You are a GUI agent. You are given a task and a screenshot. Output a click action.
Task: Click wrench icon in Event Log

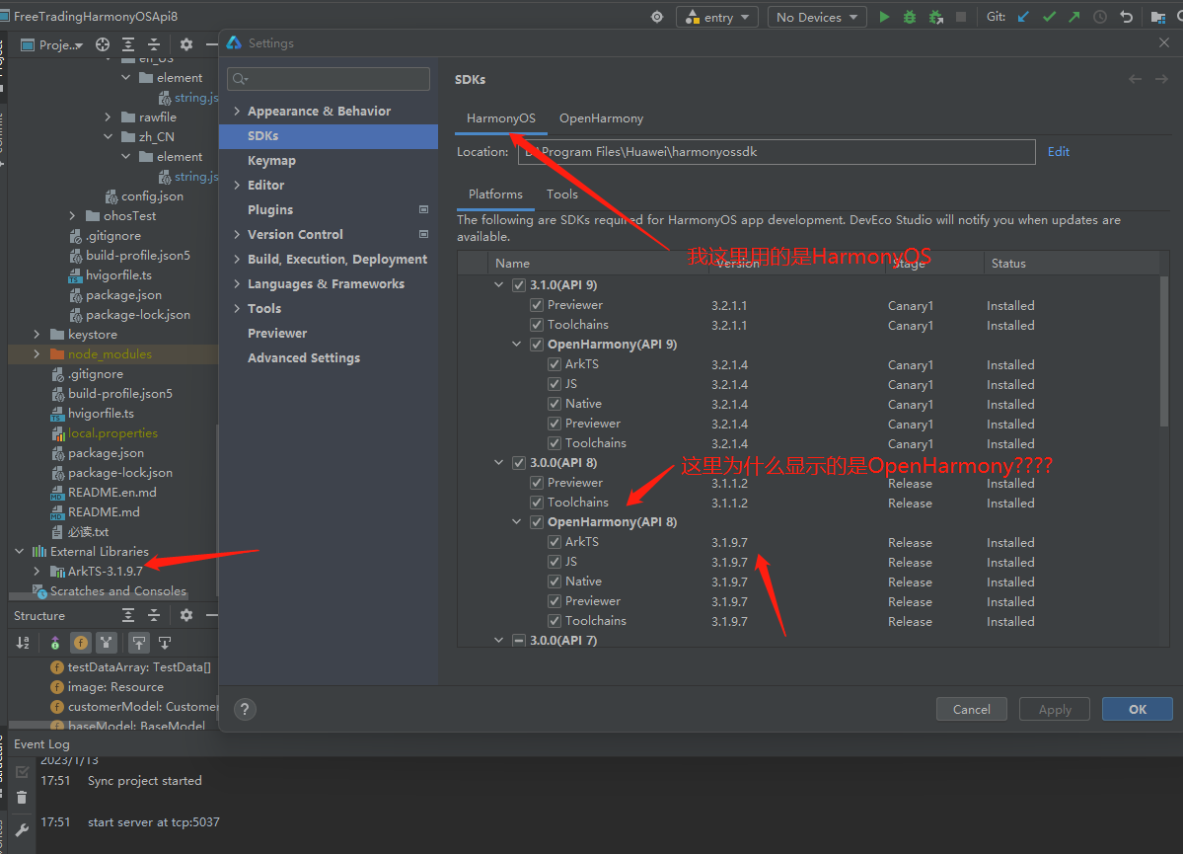tap(22, 830)
